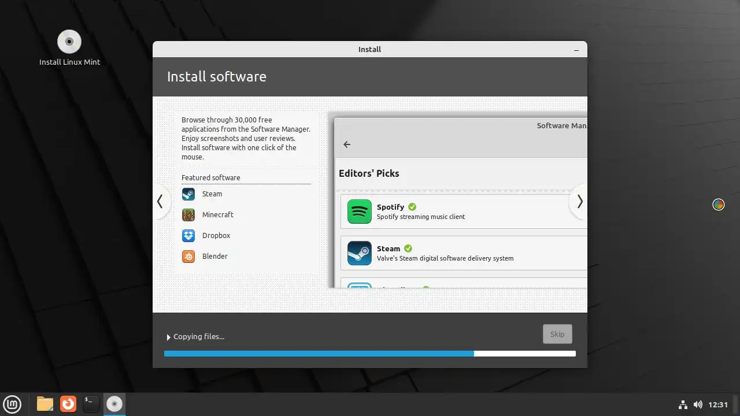Open the Terminal from the taskbar
The width and height of the screenshot is (740, 416).
tap(91, 403)
